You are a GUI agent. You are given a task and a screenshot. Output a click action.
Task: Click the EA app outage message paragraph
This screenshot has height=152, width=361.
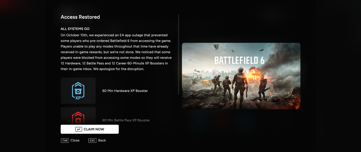click(116, 52)
